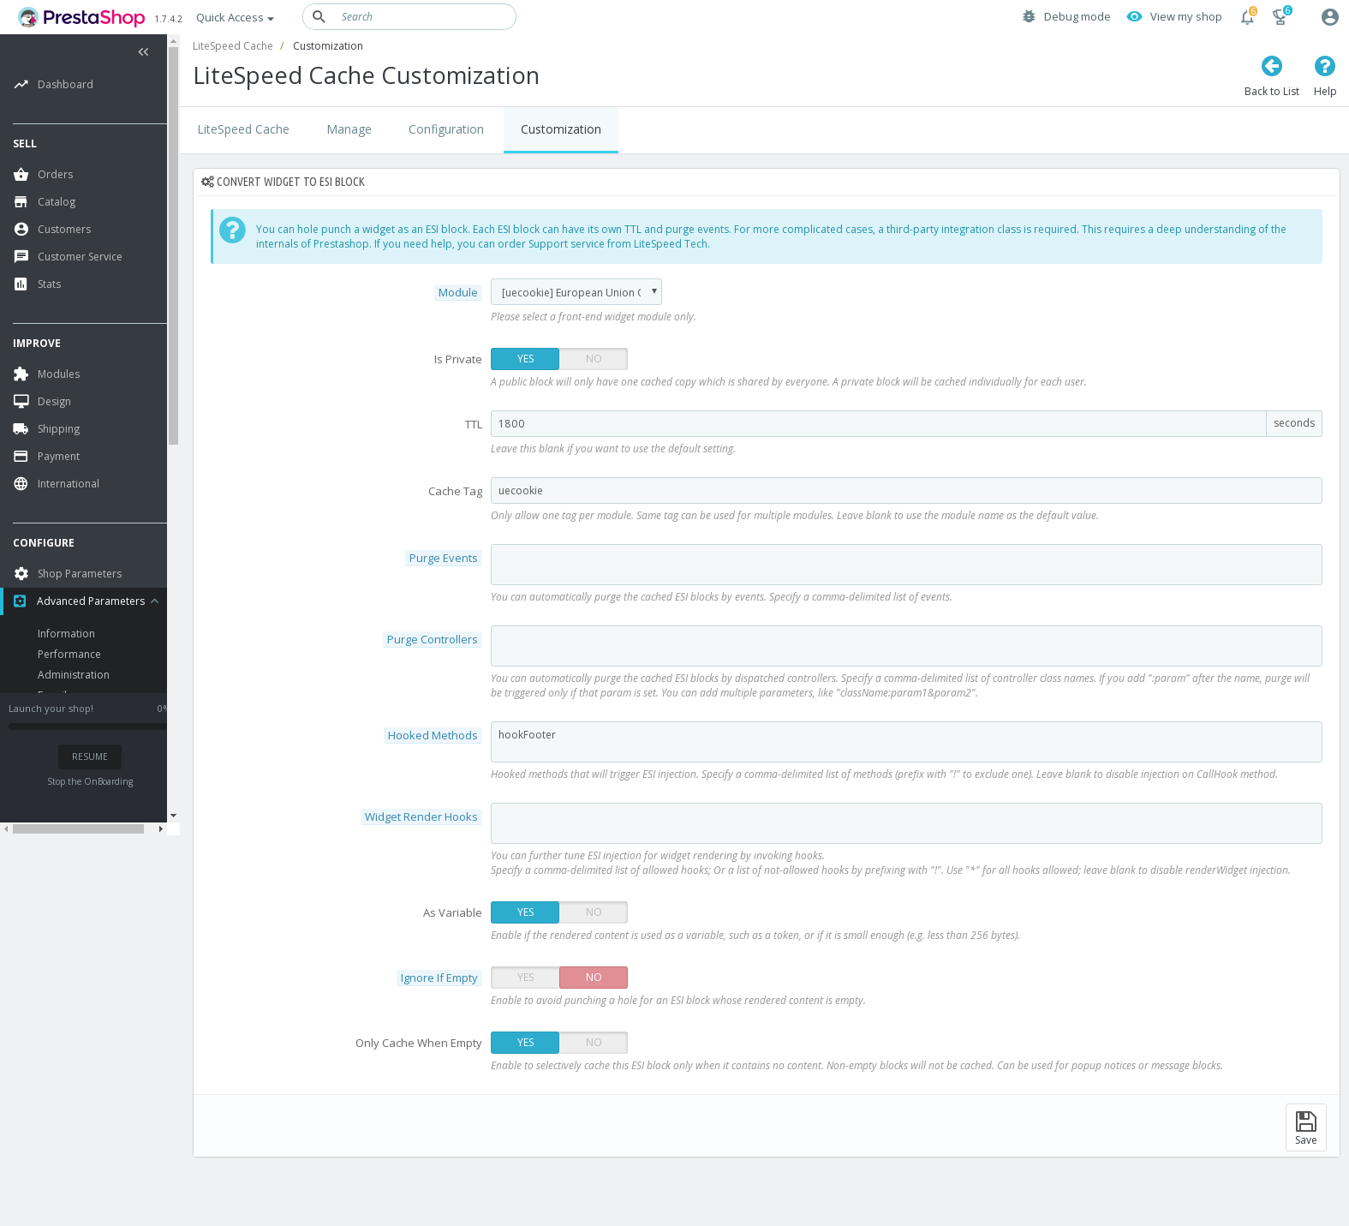Click the Widget Render Hooks label
The height and width of the screenshot is (1226, 1349).
click(421, 816)
